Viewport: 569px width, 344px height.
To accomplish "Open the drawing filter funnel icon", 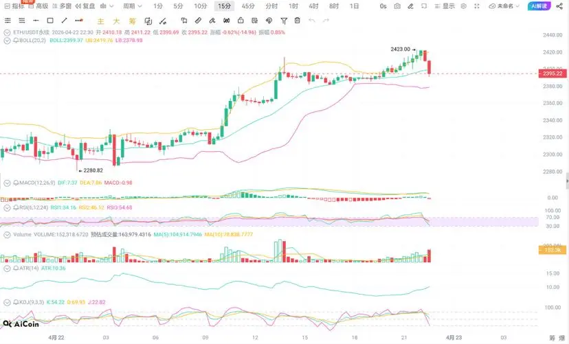I will tap(284, 21).
